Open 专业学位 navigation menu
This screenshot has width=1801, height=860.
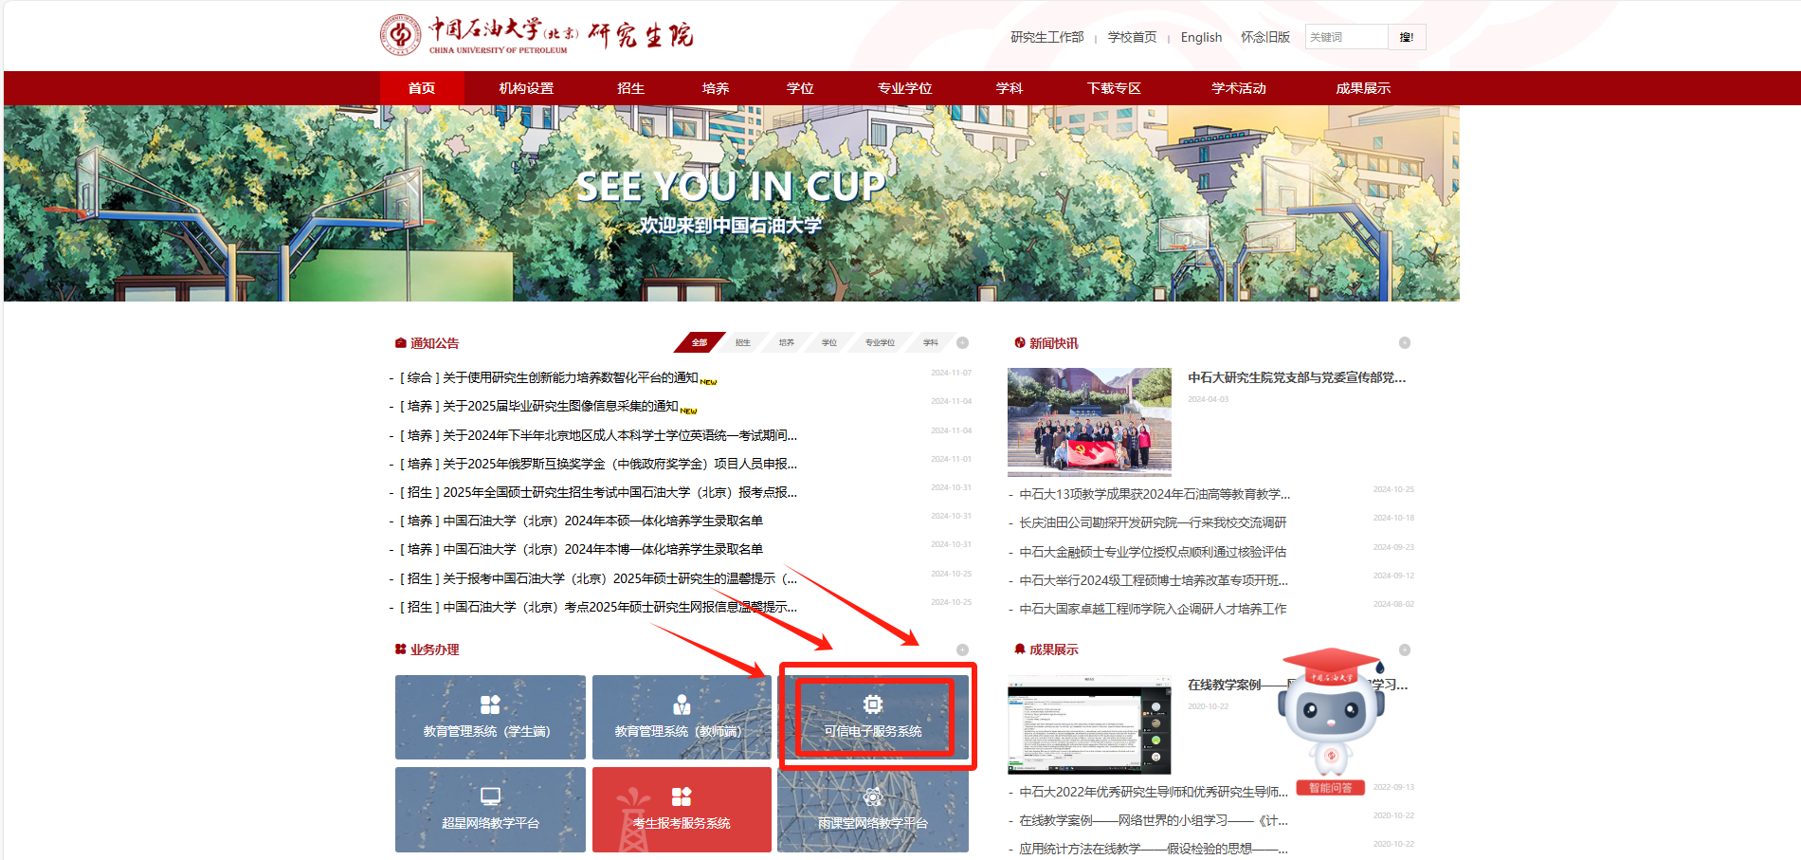[x=904, y=88]
